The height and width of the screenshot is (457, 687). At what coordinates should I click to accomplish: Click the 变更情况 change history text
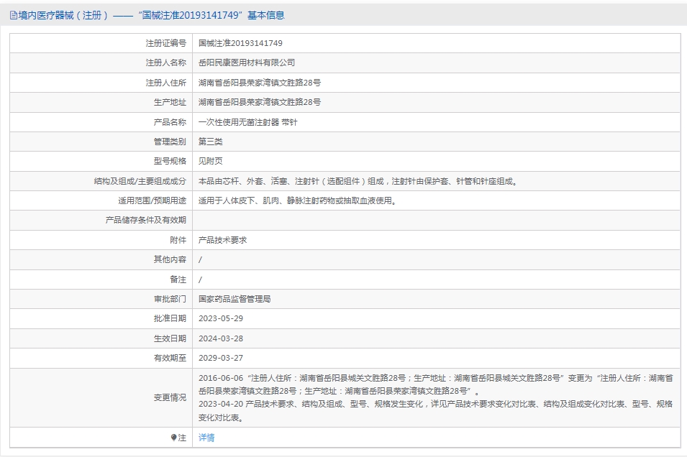pos(435,397)
